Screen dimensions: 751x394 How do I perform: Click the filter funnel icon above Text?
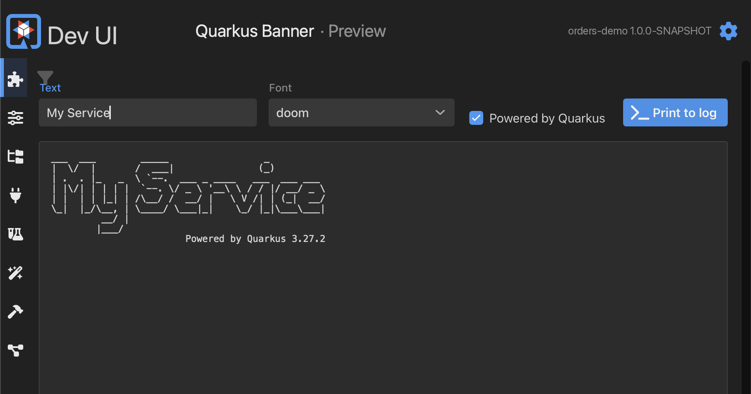coord(45,77)
